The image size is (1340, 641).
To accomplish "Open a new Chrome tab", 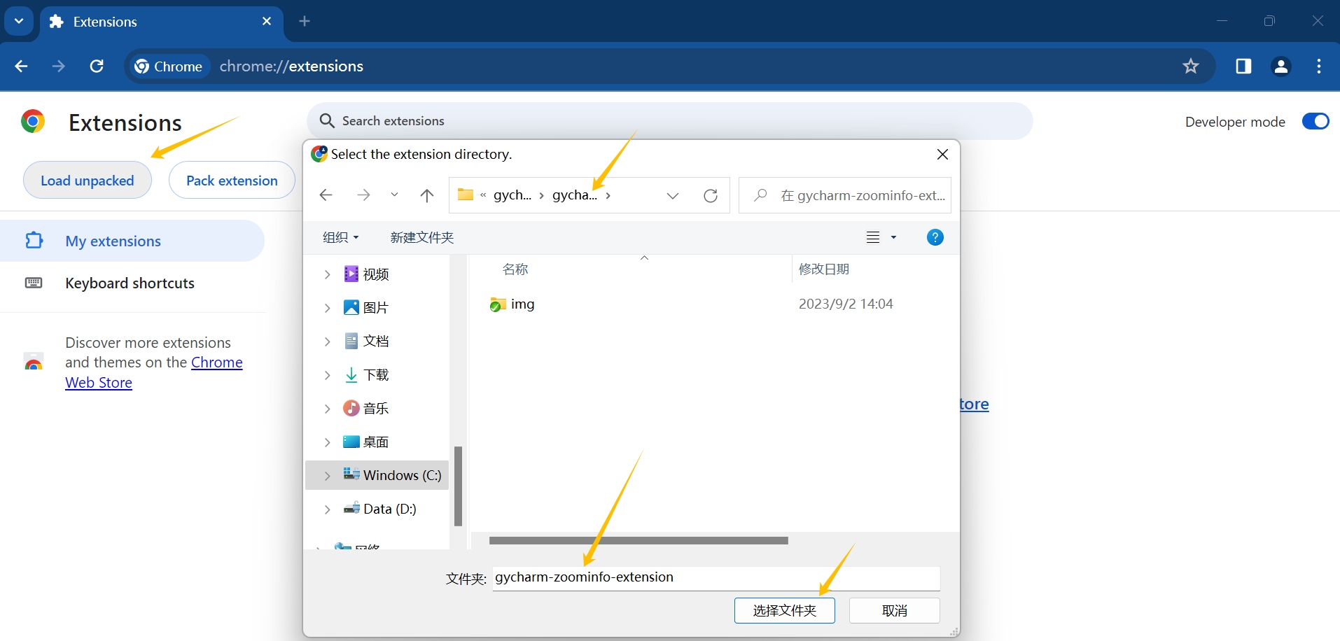I will point(304,21).
